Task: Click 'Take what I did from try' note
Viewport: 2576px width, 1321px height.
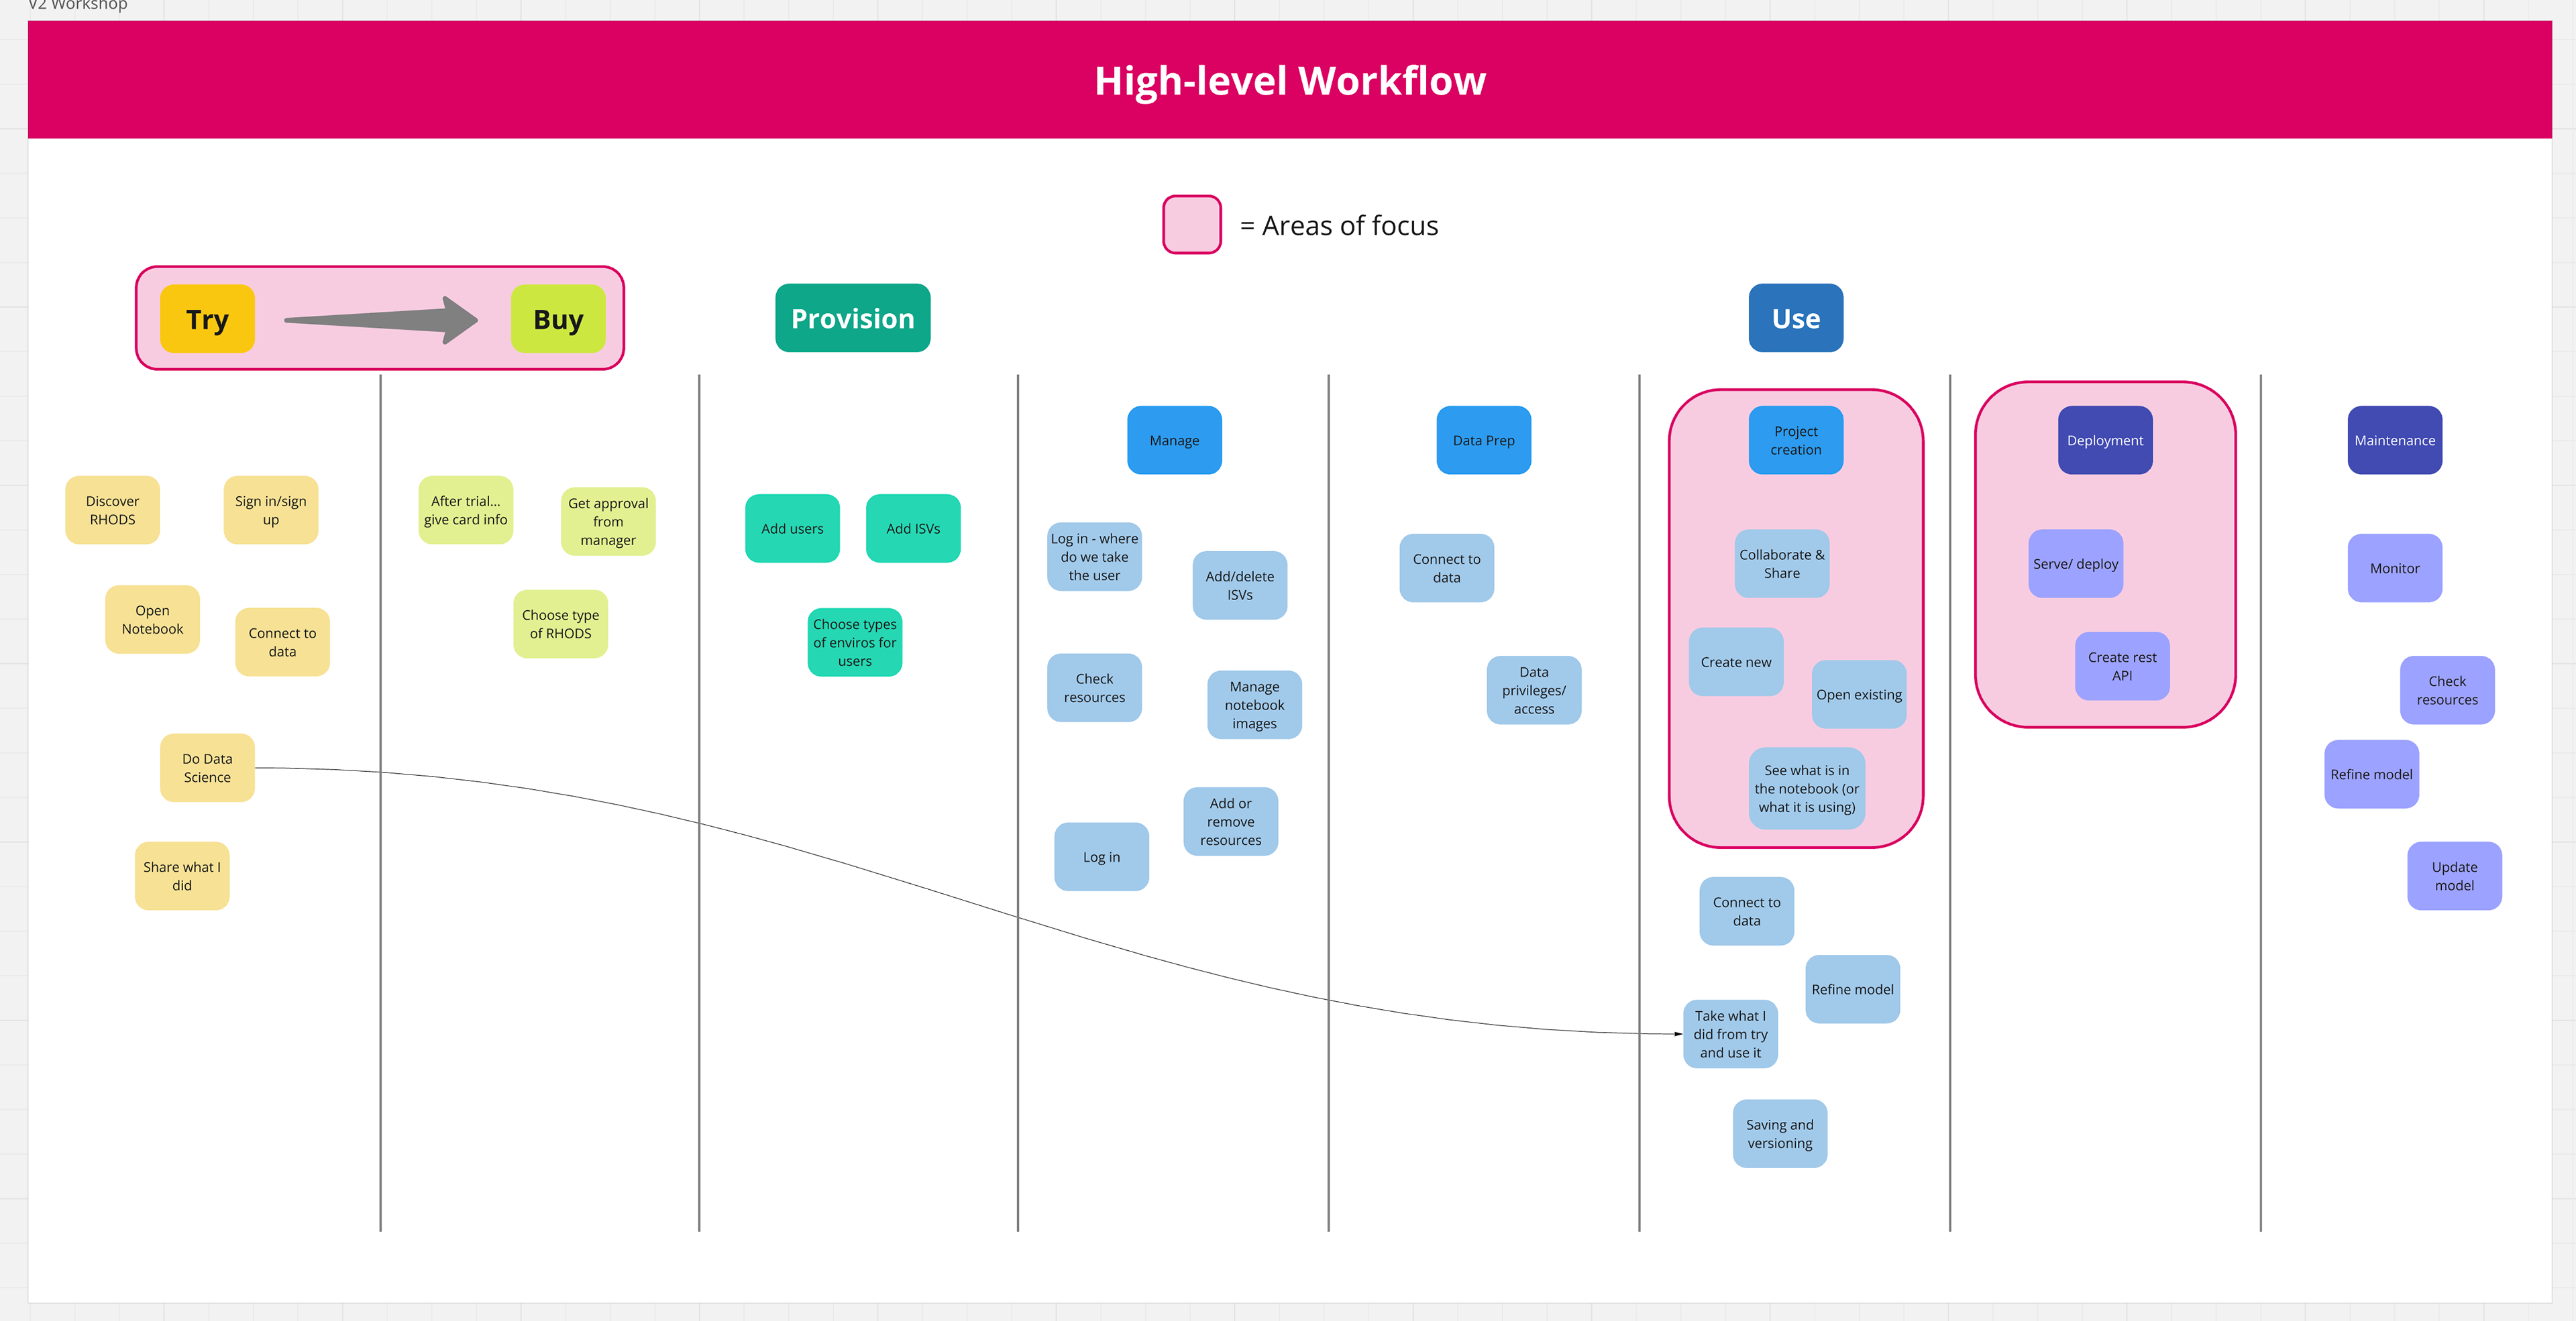Action: [x=1730, y=1034]
